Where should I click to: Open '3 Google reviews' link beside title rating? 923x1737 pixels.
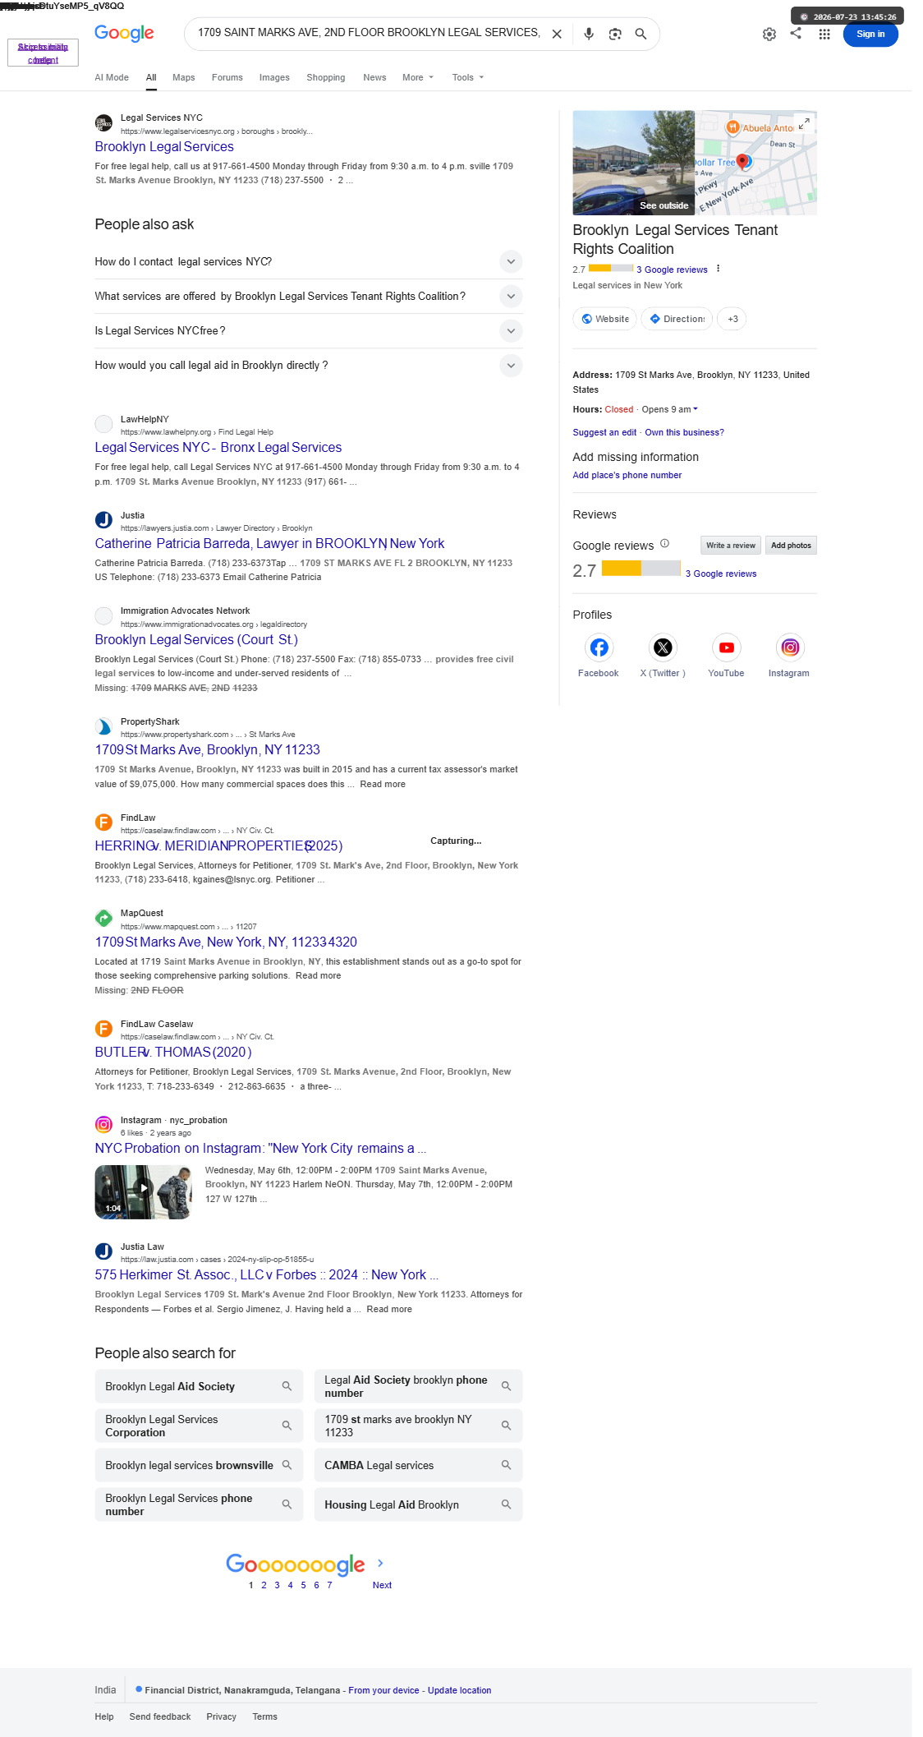[x=672, y=270]
